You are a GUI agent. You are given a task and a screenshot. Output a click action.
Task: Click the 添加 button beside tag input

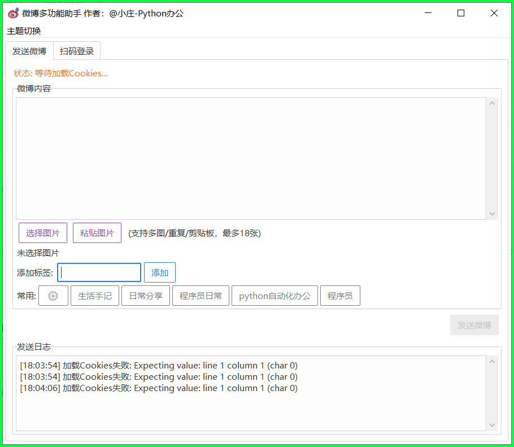[160, 272]
